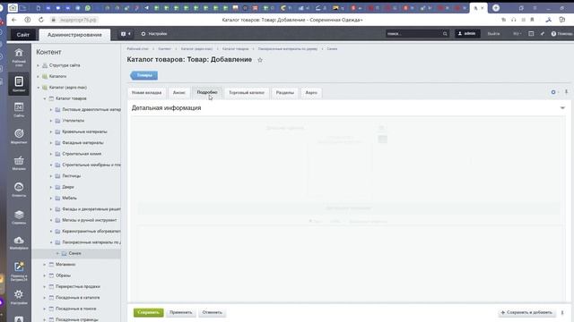
Task: Expand Утеплители folder arrow
Action: click(51, 121)
